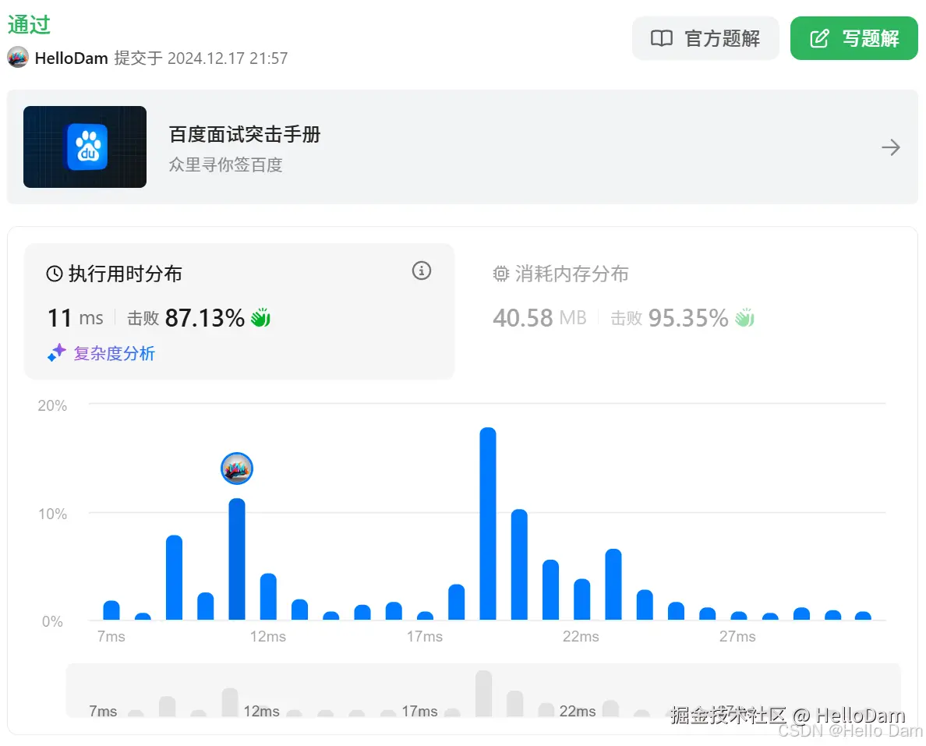
Task: Open the clock icon beside 执行用时分布
Action: [53, 273]
